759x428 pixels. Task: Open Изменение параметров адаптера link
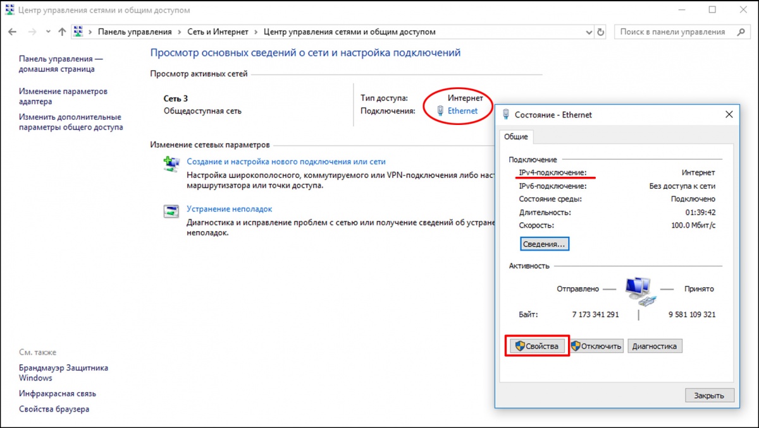pos(63,97)
